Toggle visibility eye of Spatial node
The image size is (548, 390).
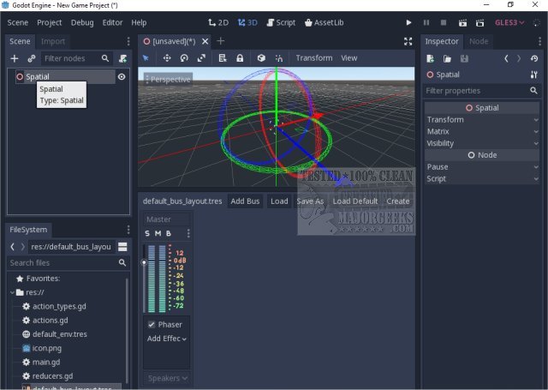click(122, 77)
